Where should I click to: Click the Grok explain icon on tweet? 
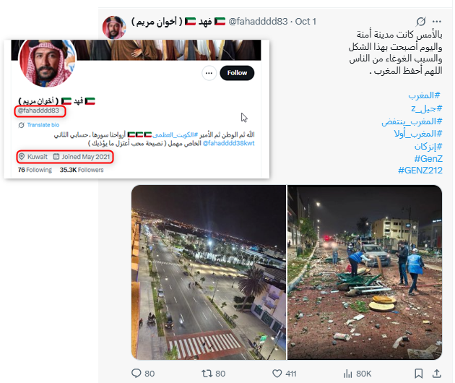point(421,22)
